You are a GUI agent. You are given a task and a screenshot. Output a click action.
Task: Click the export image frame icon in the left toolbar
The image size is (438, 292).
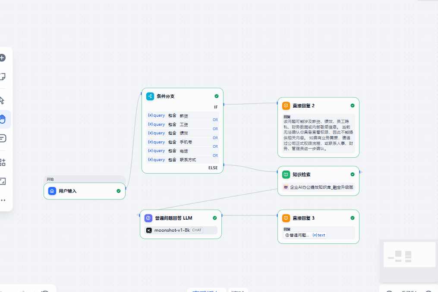[3, 181]
